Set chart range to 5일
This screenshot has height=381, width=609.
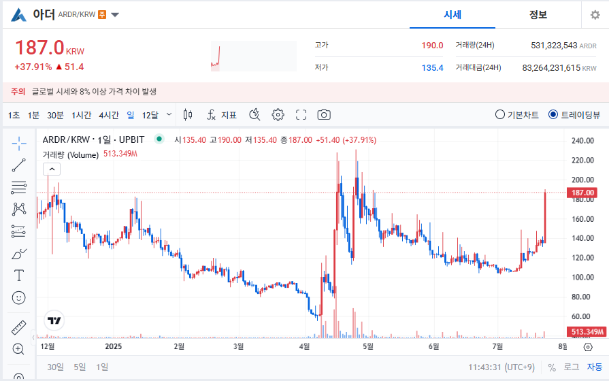click(80, 367)
